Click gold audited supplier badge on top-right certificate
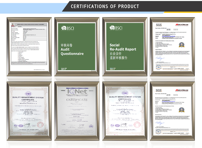The width and height of the screenshot is (202, 148). click(181, 45)
